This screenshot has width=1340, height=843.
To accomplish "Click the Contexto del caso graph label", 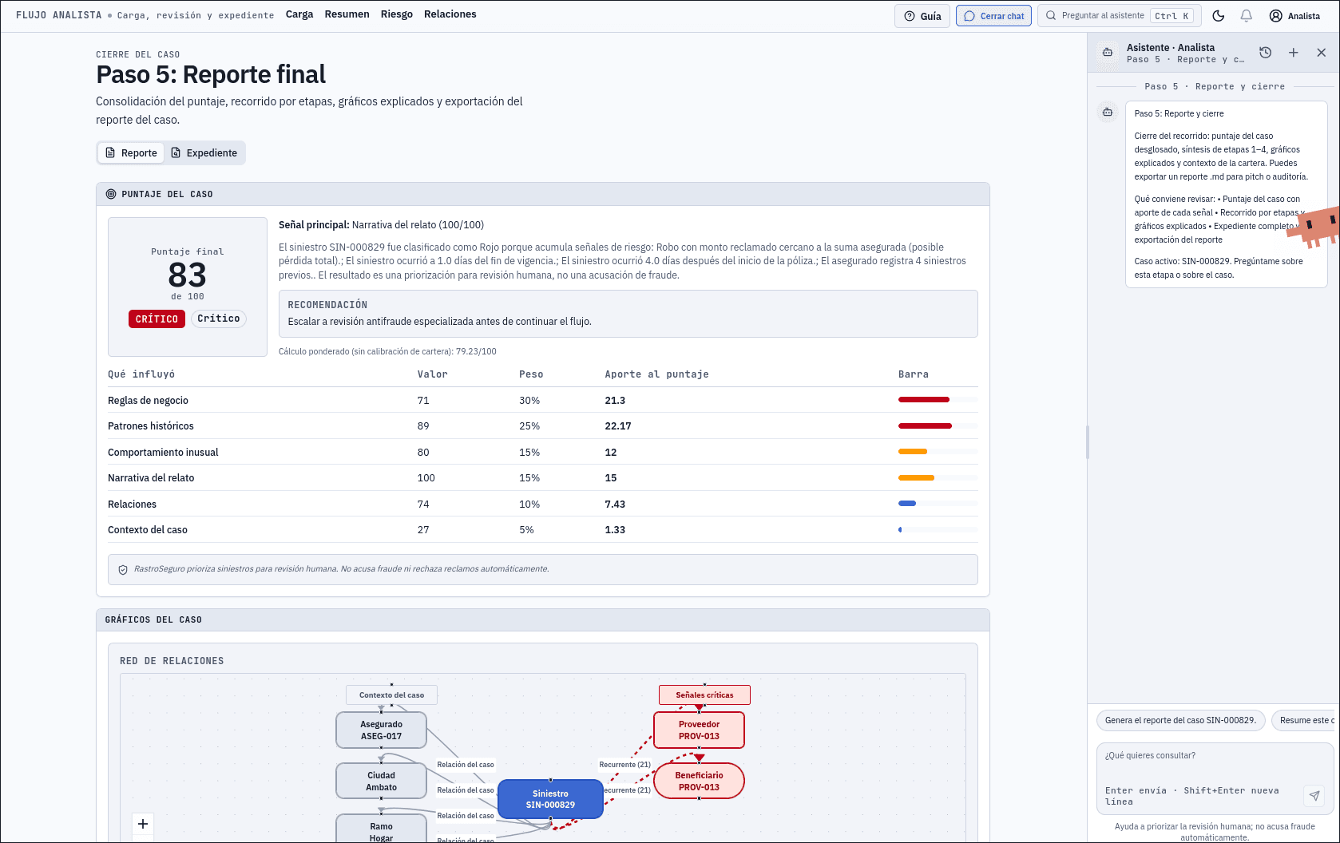I will [391, 695].
